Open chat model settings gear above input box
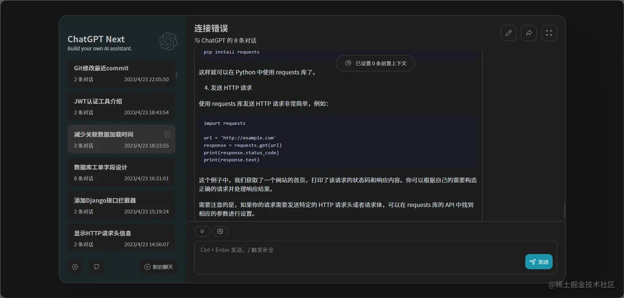 click(x=220, y=231)
